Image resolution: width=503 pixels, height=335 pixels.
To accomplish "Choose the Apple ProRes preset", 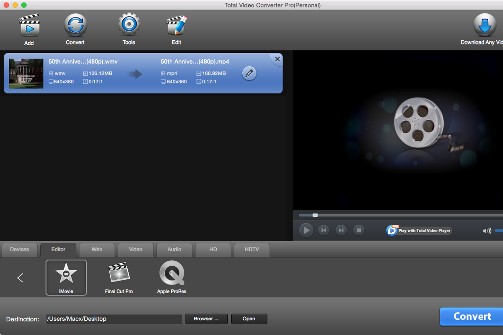I will point(172,278).
